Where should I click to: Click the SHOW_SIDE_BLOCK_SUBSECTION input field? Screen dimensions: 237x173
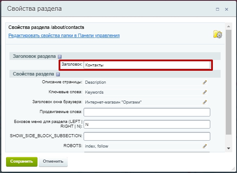pyautogui.click(x=147, y=136)
